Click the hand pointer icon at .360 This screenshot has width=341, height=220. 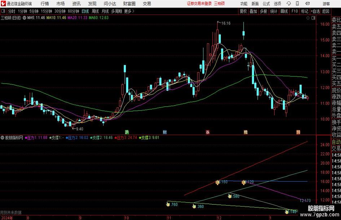194,206
